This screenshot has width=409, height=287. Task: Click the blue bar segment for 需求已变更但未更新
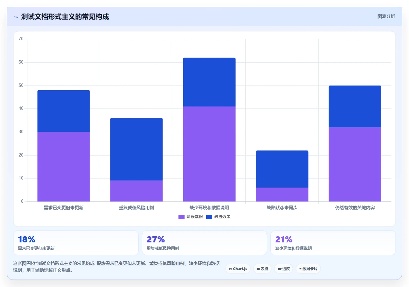tap(64, 111)
